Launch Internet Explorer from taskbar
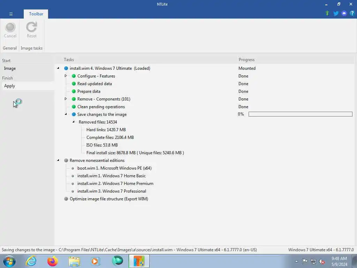The height and width of the screenshot is (268, 357). pos(31,261)
